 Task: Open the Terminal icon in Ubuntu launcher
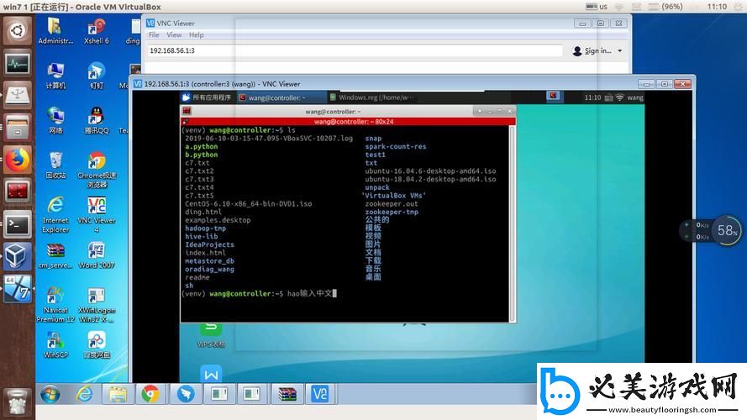[x=17, y=223]
